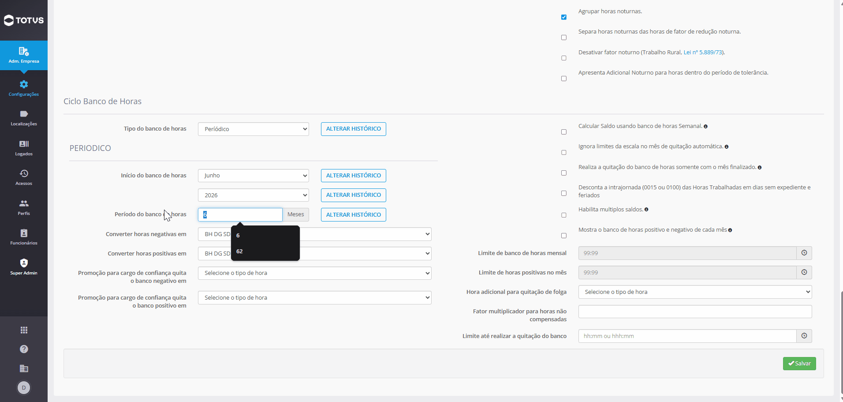The width and height of the screenshot is (843, 402).
Task: Check Calcular Saldo usando banco de horas Semanal
Action: 564,132
